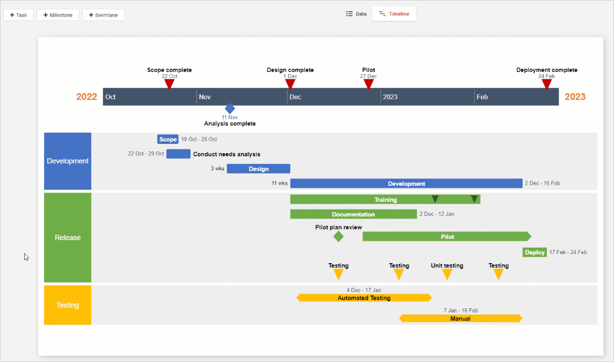Screen dimensions: 614x362
Task: Switch to the Data tab
Action: click(x=356, y=13)
